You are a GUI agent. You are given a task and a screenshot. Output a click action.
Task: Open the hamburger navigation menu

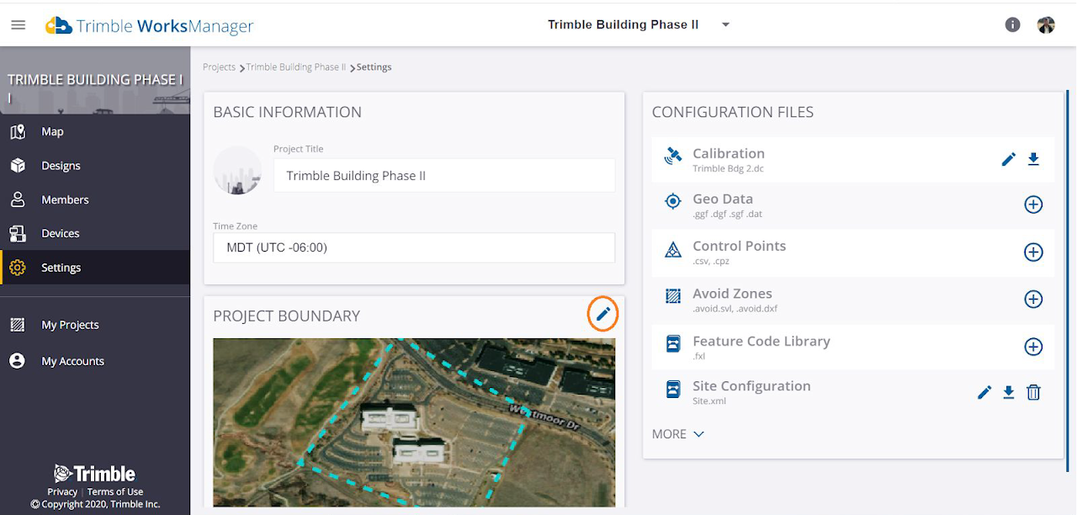(18, 25)
